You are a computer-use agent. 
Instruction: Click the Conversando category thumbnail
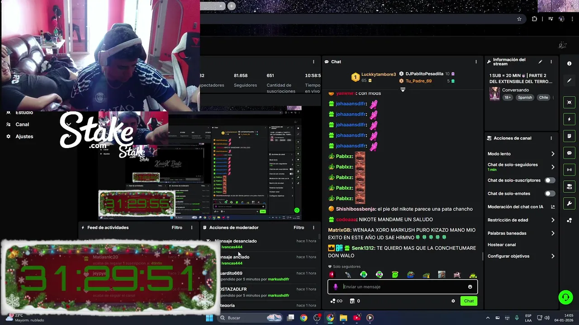point(494,94)
